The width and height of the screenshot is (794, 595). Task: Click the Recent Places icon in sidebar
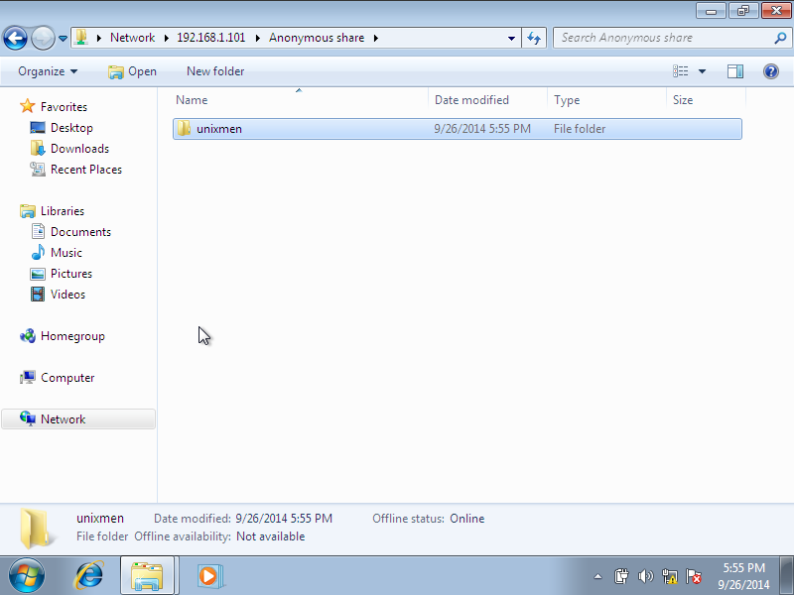point(38,169)
